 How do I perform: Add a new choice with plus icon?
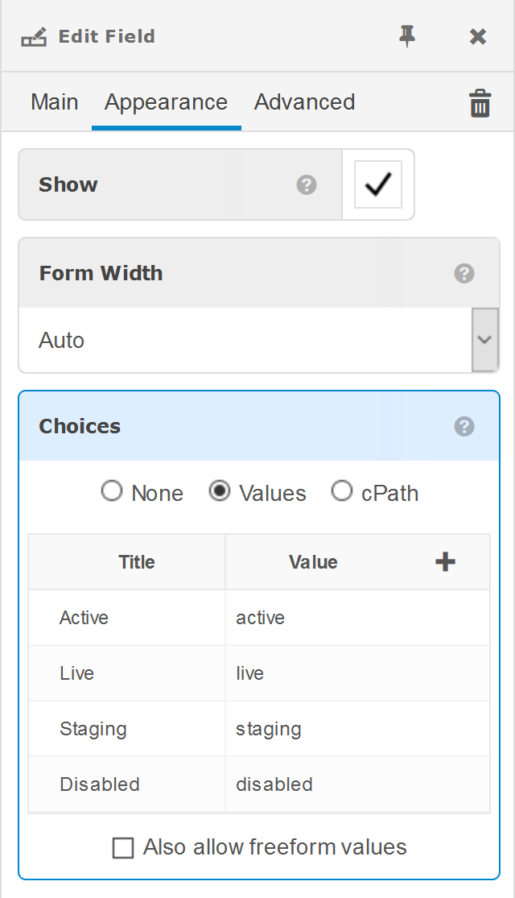click(445, 562)
